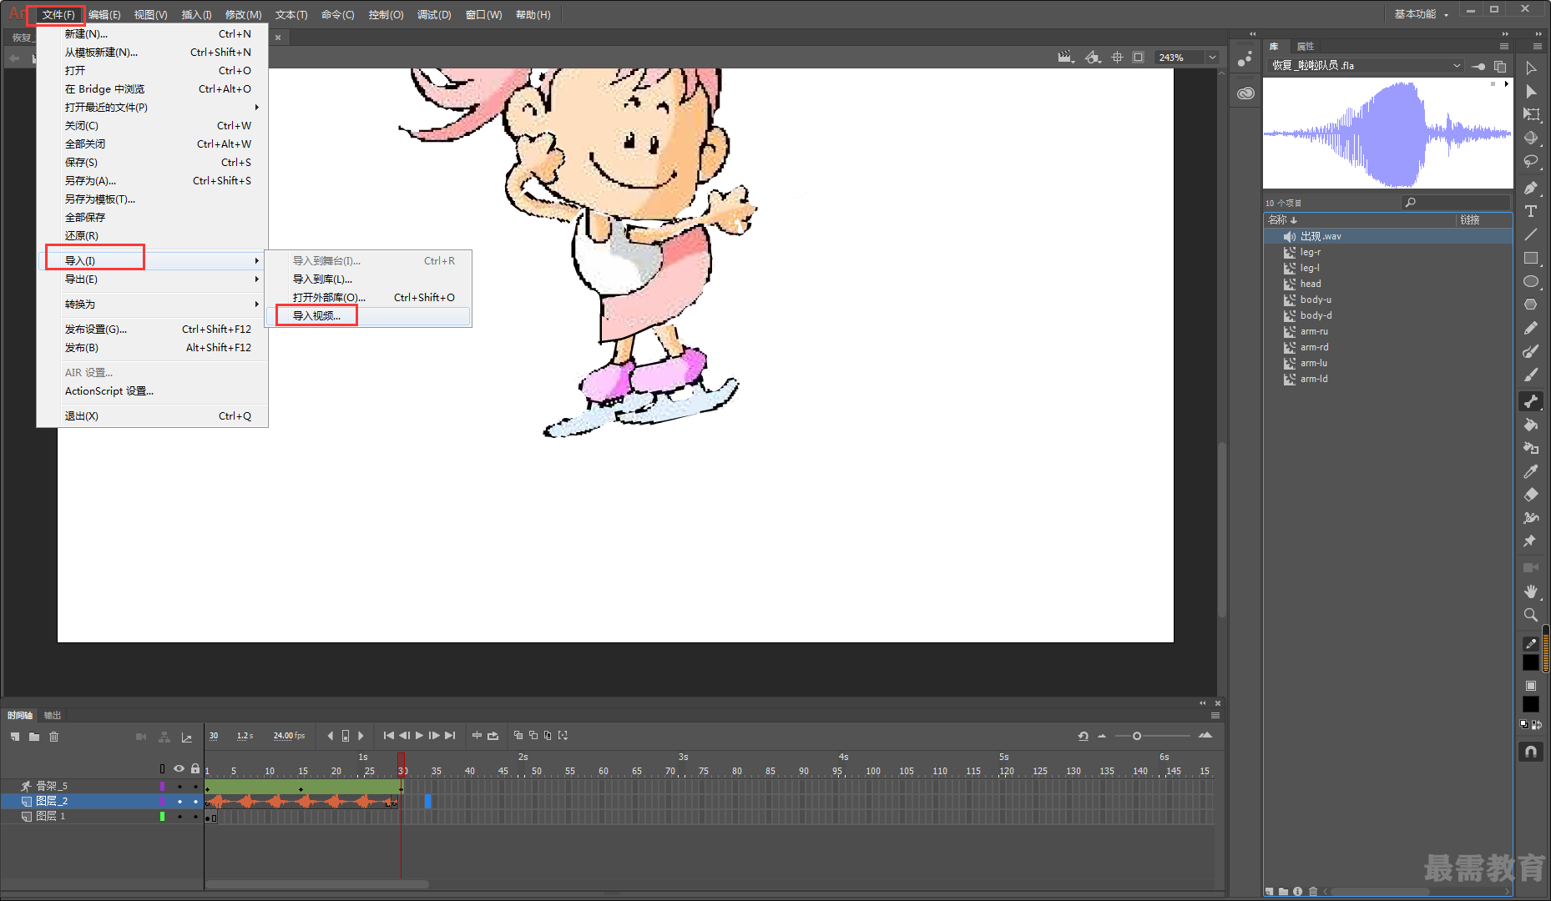Select the Line tool

tap(1531, 234)
